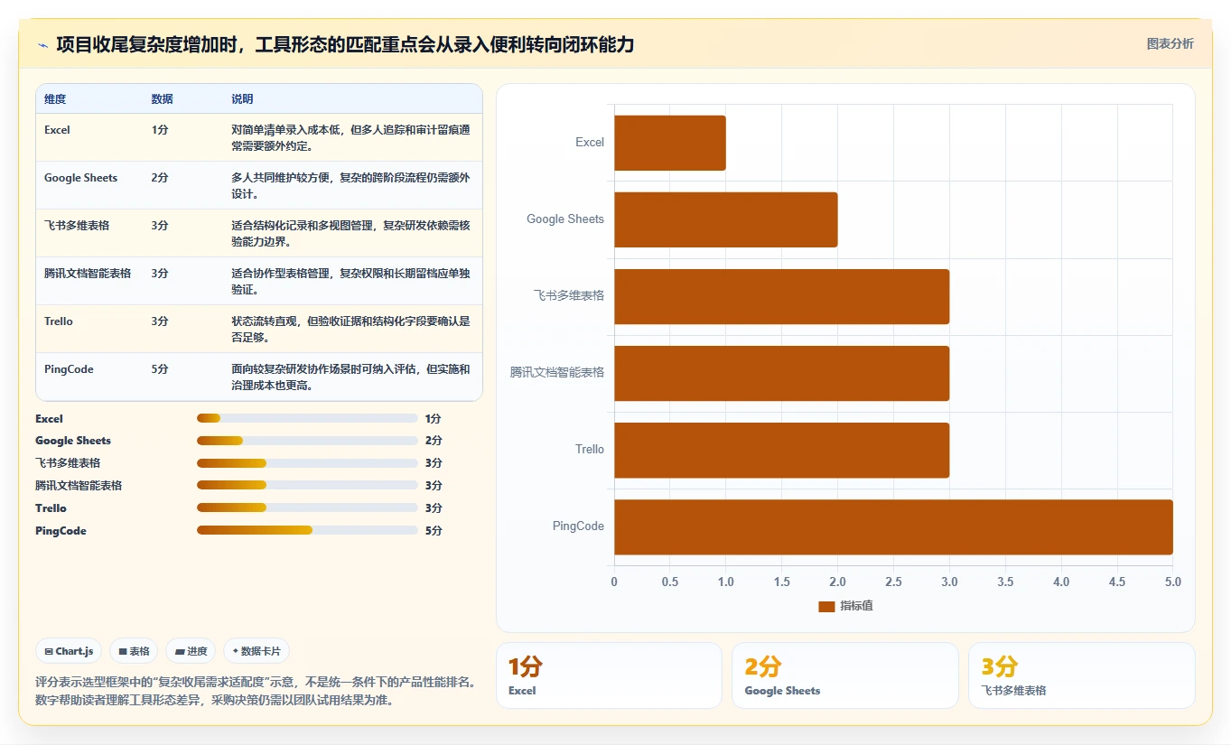Click the PingCode progress bar showing 5分

pyautogui.click(x=307, y=530)
